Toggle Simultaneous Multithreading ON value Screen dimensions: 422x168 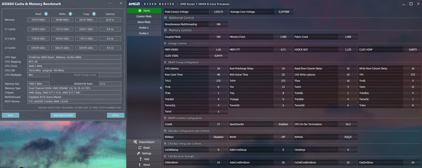pyautogui.click(x=218, y=24)
